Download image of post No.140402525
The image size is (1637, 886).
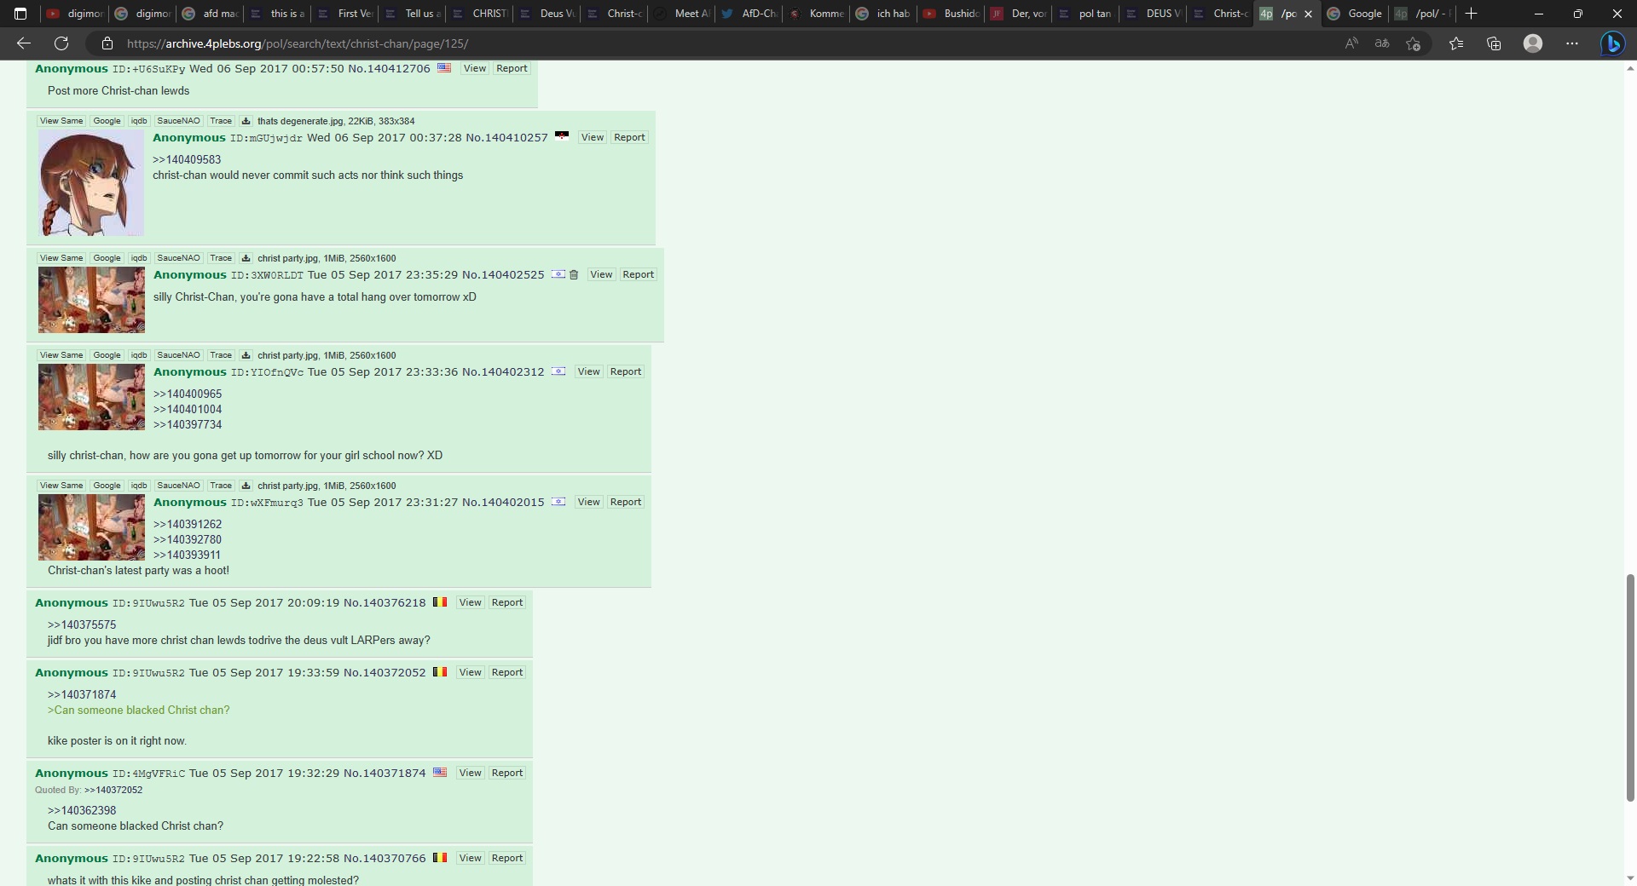(x=246, y=258)
